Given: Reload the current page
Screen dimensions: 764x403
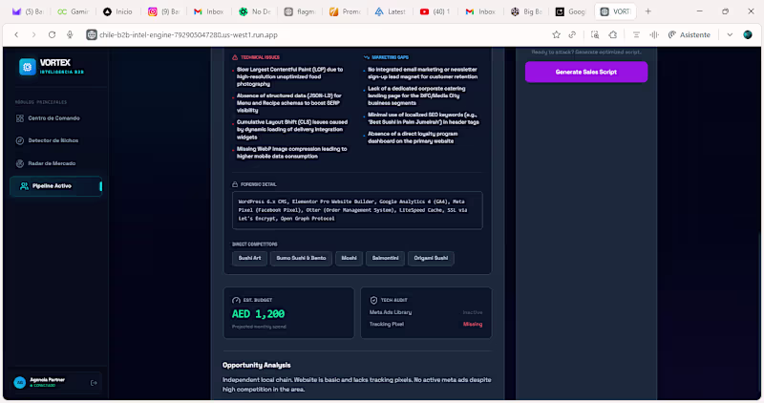Looking at the screenshot, I should 52,34.
